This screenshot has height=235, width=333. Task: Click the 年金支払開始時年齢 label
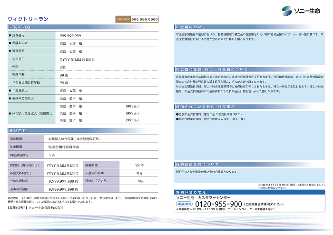click(26, 83)
